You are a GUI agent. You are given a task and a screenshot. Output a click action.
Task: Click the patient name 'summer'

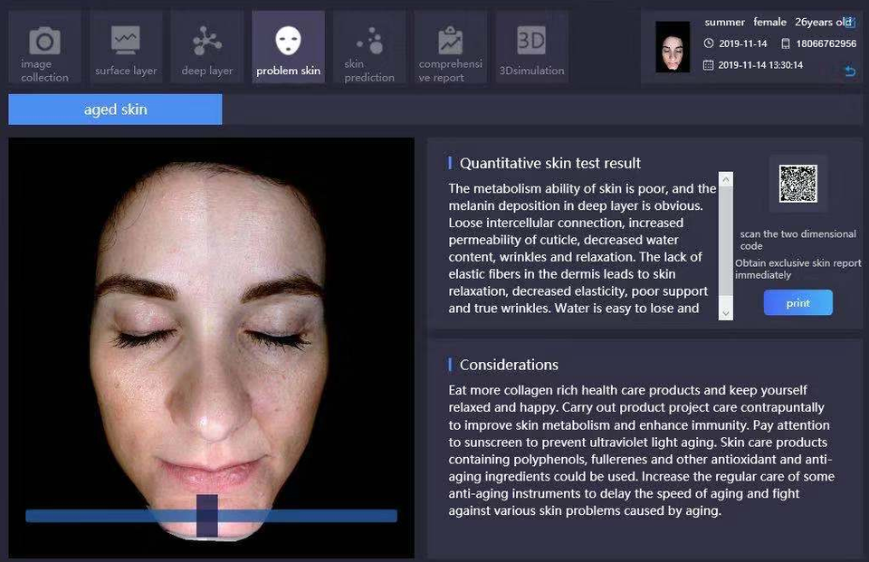click(724, 22)
